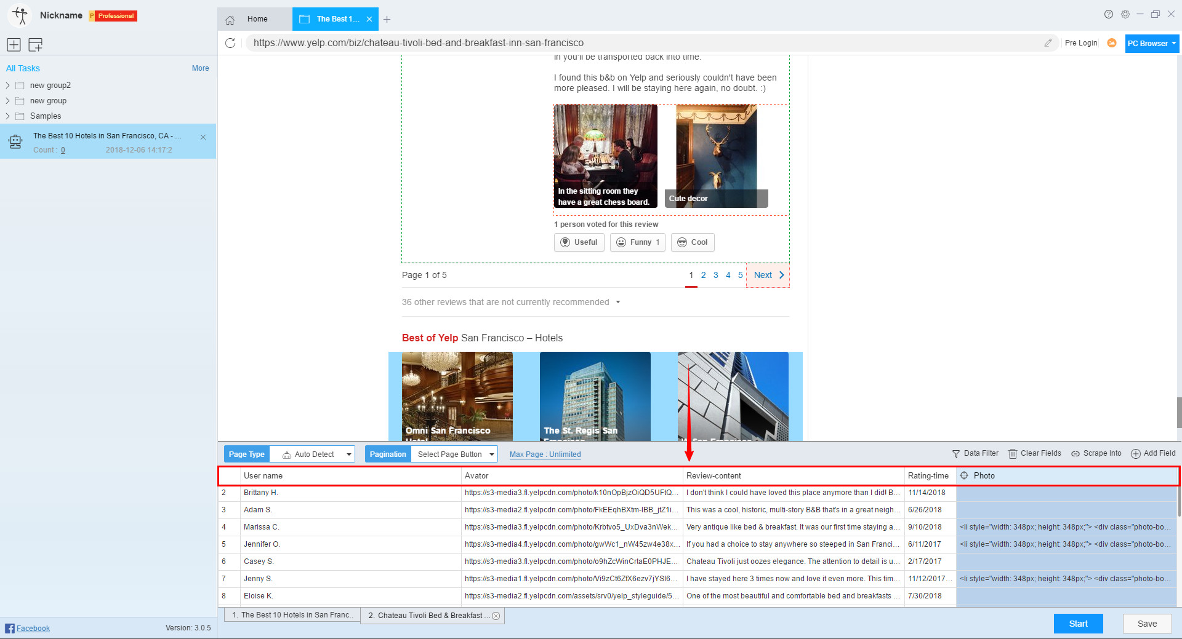Click the User name column header
The image size is (1182, 639).
(x=351, y=475)
